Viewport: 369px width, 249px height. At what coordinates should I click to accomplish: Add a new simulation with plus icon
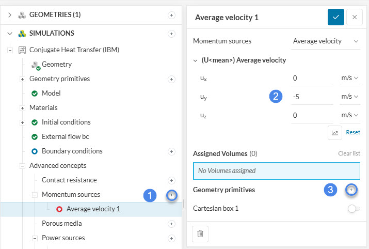171,34
